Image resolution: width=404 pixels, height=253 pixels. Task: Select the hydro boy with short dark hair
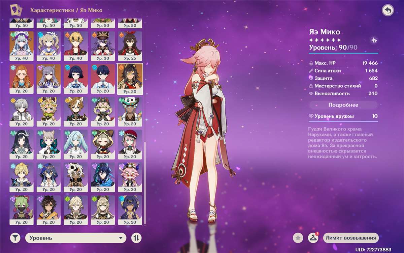pos(103,79)
